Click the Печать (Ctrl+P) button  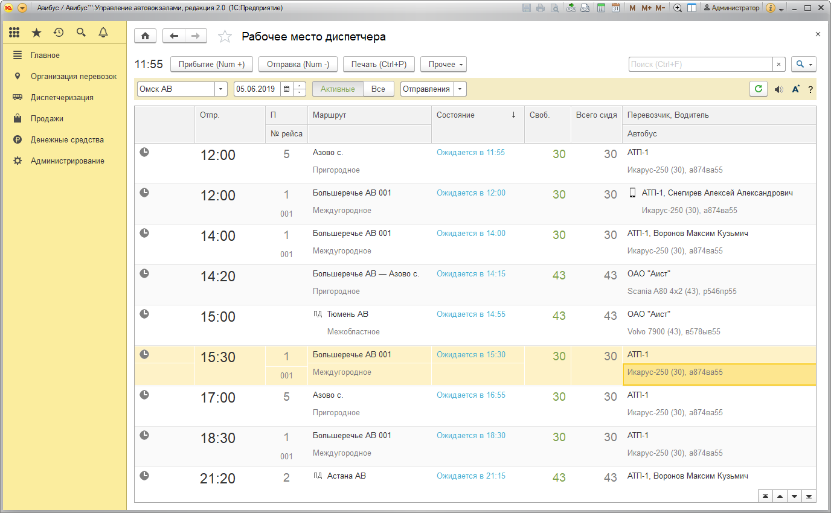(x=379, y=65)
